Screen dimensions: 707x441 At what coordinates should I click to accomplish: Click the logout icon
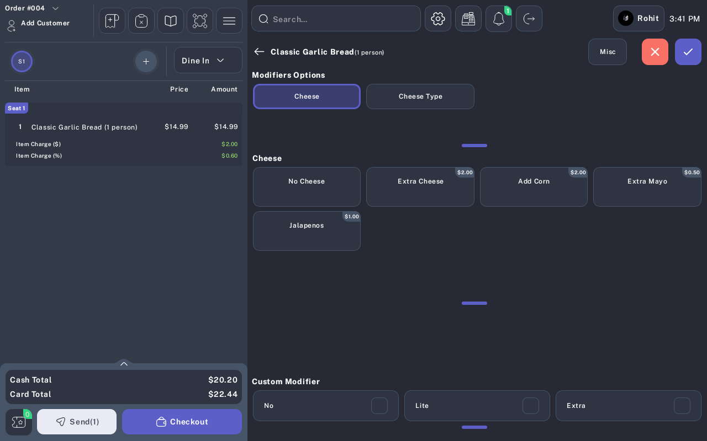pyautogui.click(x=529, y=19)
